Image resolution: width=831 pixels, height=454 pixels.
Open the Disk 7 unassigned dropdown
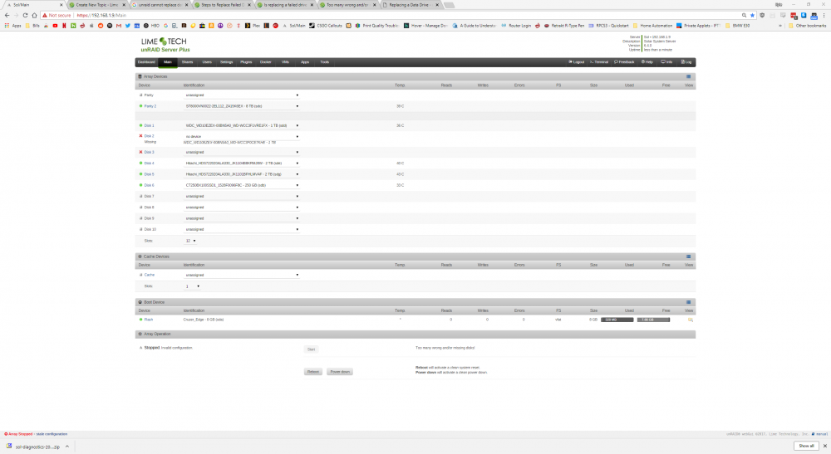[242, 197]
